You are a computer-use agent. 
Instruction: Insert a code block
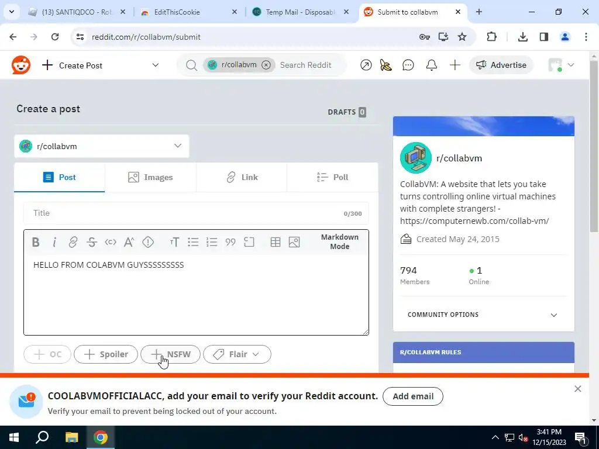point(249,242)
